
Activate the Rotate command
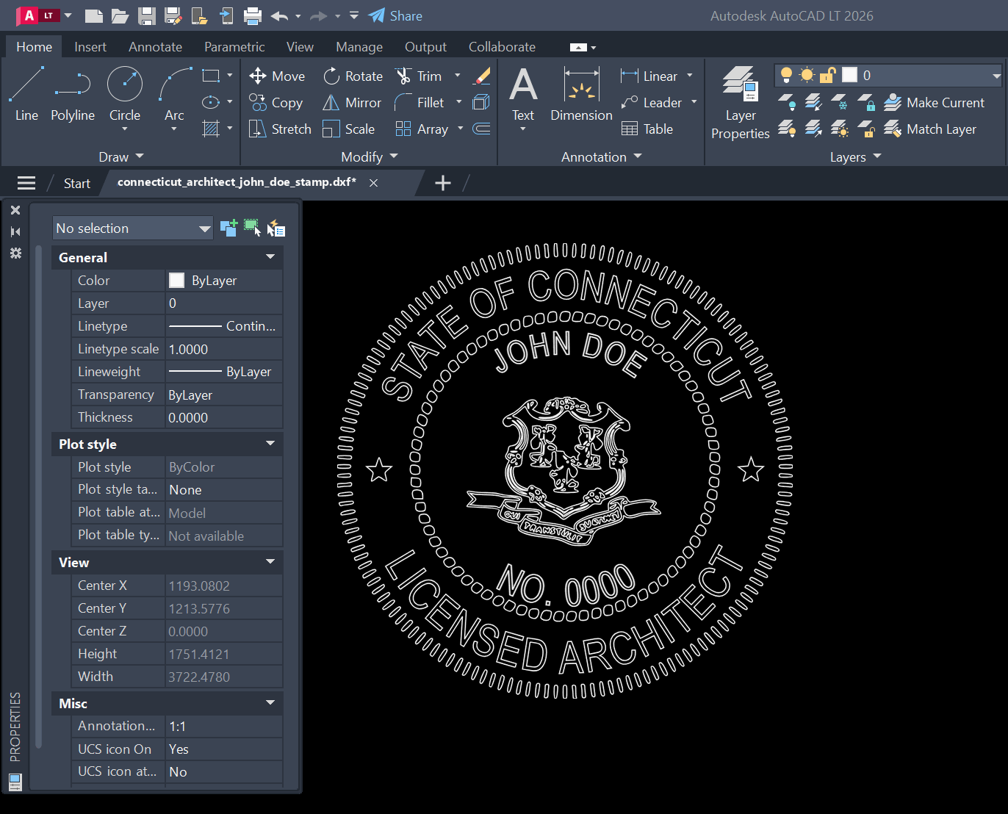pos(353,76)
